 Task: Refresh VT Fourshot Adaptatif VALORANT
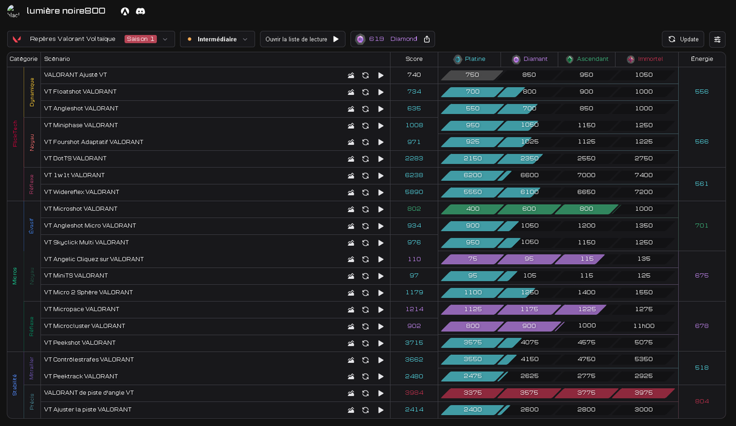366,142
